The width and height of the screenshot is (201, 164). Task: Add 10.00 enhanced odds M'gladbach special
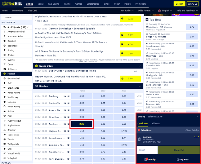click(130, 19)
